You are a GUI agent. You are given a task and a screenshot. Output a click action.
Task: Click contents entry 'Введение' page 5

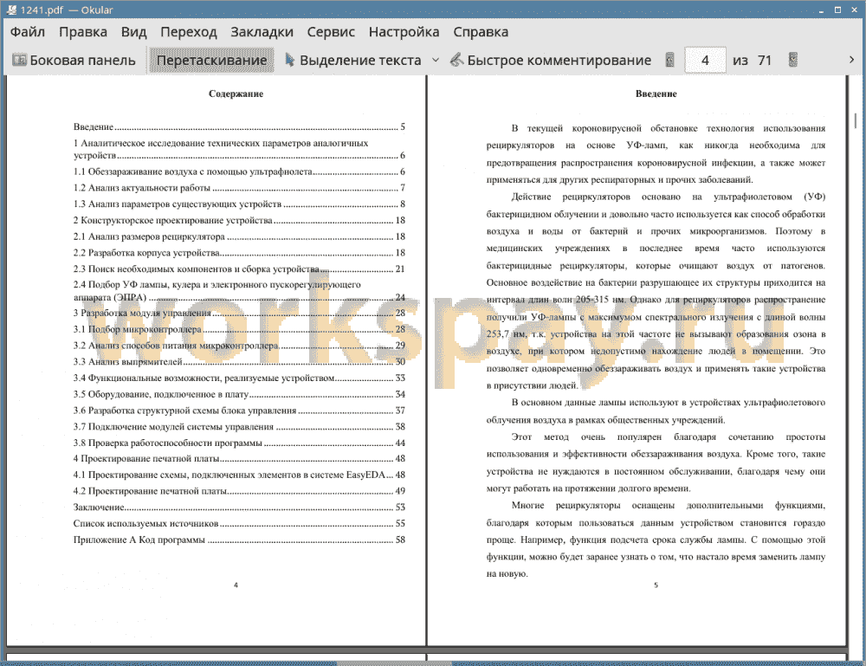tap(239, 127)
